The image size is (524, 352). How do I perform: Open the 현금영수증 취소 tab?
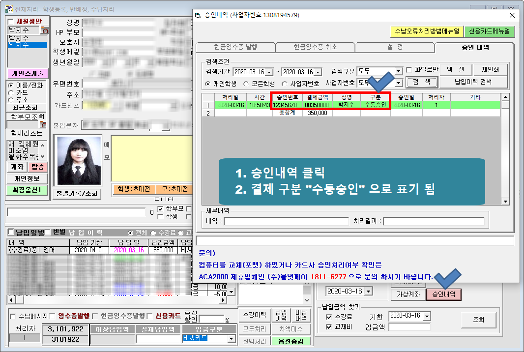pyautogui.click(x=315, y=47)
